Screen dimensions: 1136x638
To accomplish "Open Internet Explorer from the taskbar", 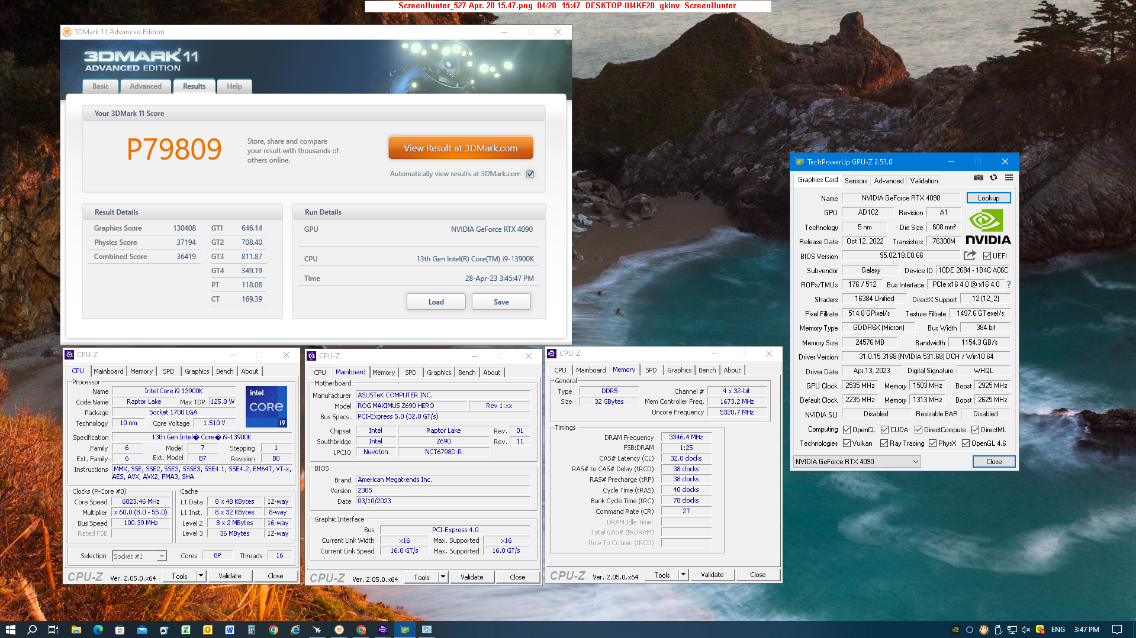I will point(295,629).
